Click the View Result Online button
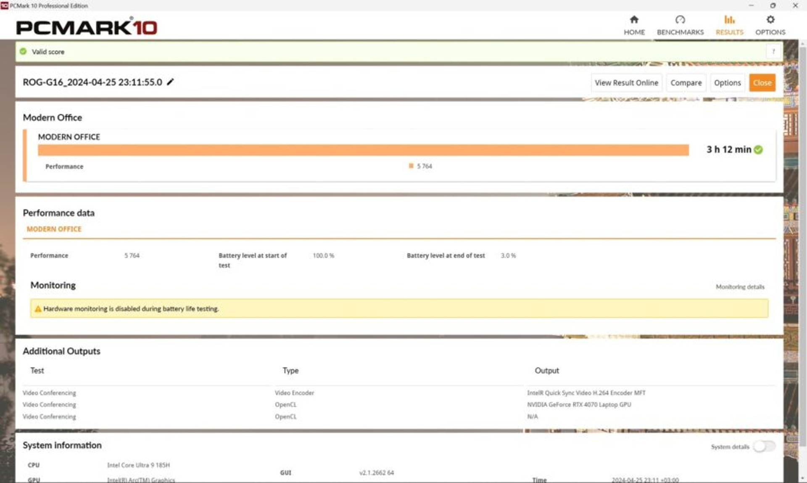Screen dimensions: 807x483 [626, 83]
